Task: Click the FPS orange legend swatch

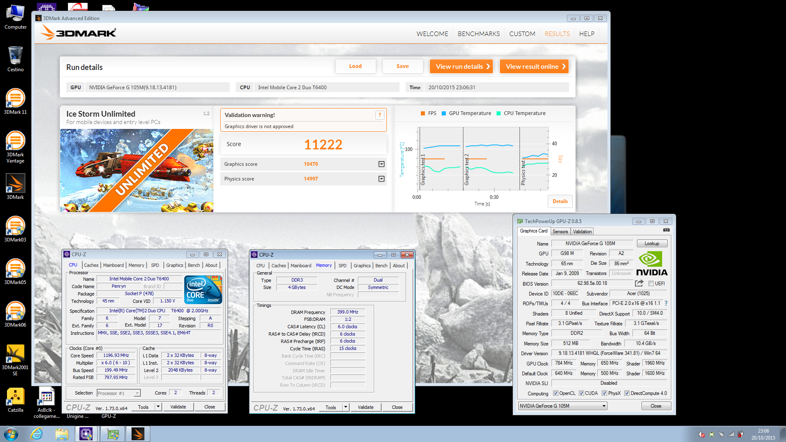Action: tap(423, 113)
